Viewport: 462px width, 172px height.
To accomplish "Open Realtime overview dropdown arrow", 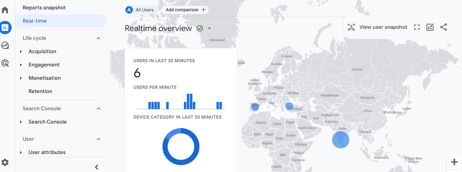I will [209, 28].
